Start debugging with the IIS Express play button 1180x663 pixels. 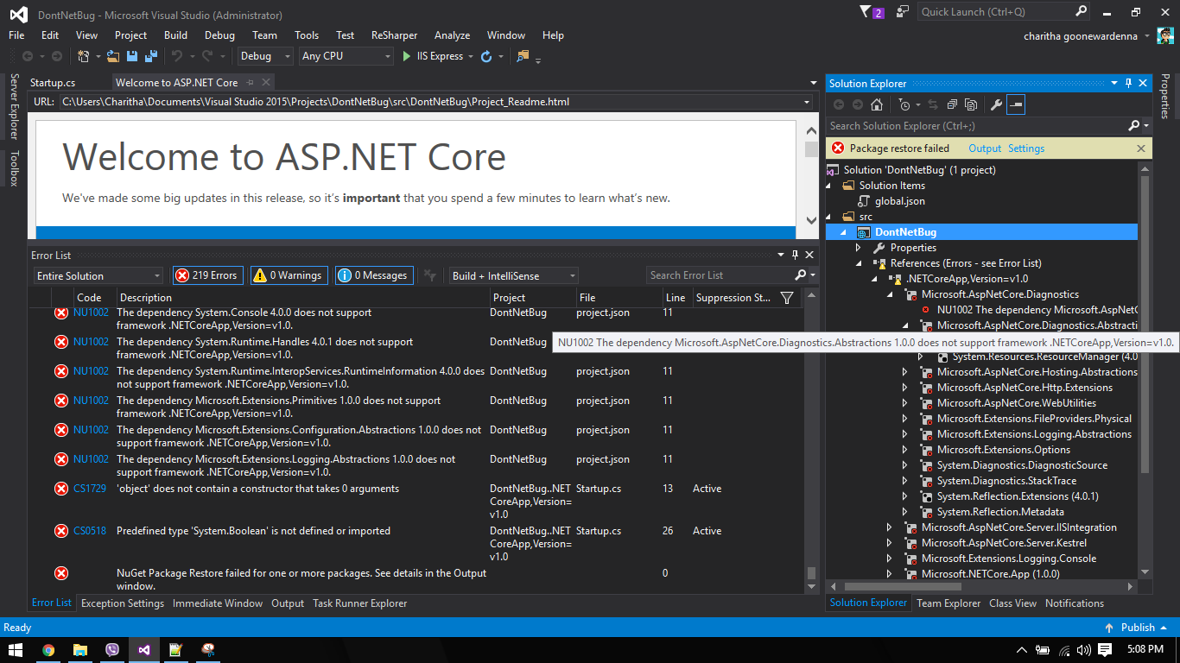tap(407, 56)
